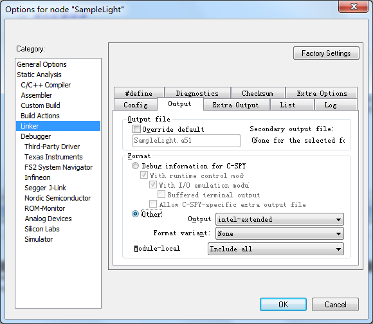Switch to the Config tab
Viewport: 373px width, 324px height.
[x=136, y=105]
